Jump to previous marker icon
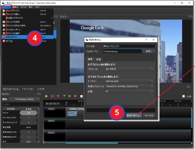This screenshot has width=195, height=150. point(70,96)
